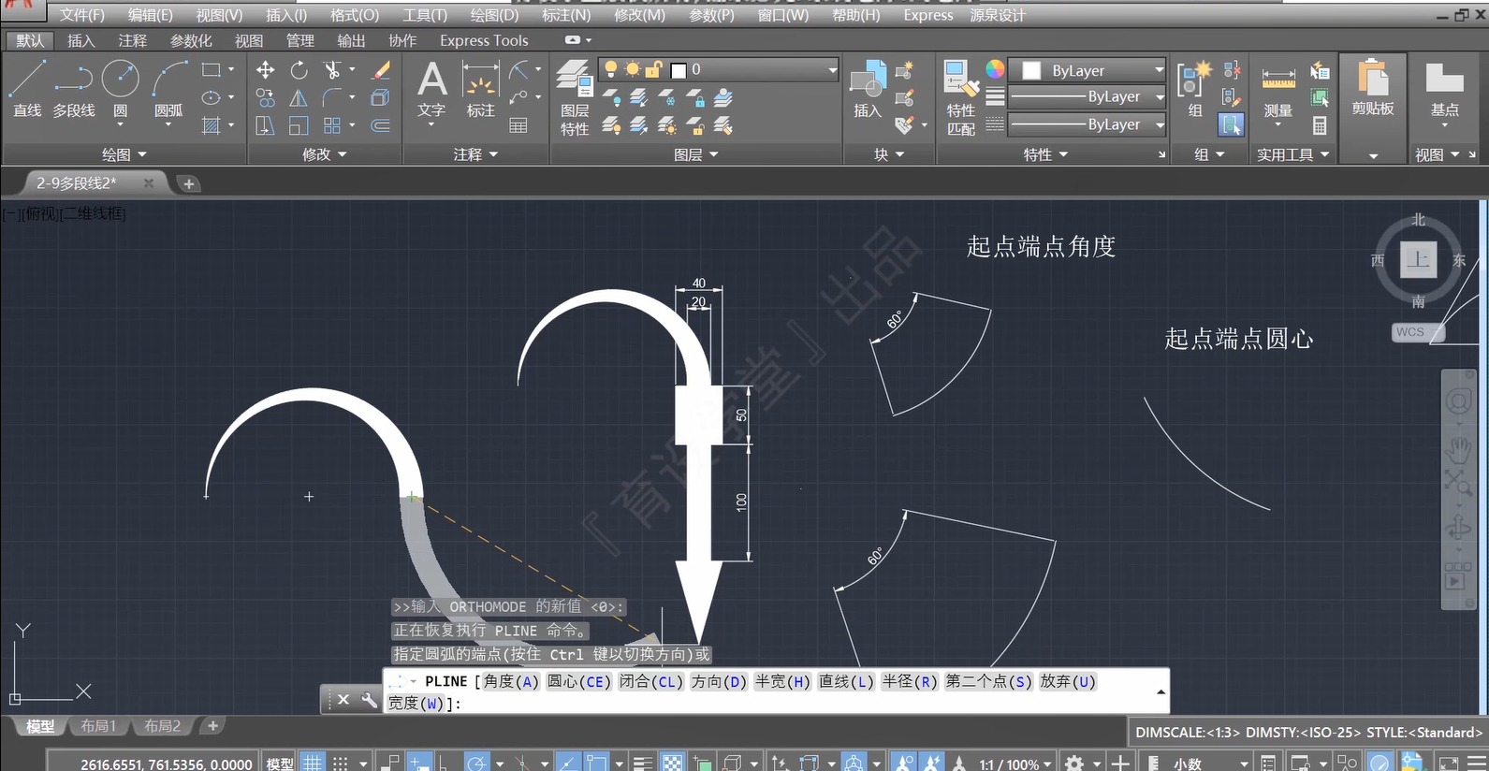Open the 标注(N) menu
This screenshot has width=1489, height=771.
(566, 15)
